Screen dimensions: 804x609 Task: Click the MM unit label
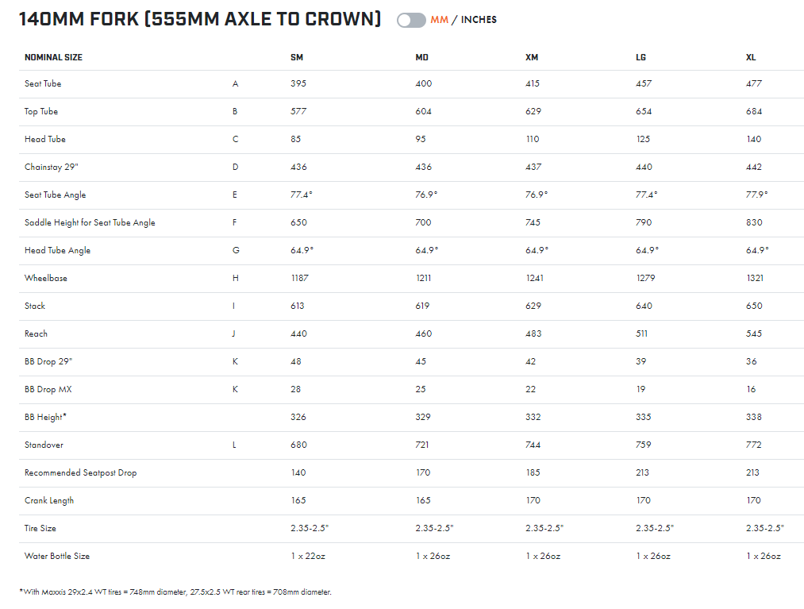439,20
